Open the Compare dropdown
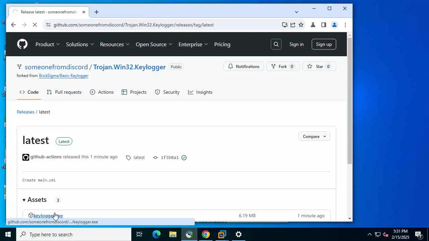This screenshot has height=241, width=429. click(x=314, y=136)
